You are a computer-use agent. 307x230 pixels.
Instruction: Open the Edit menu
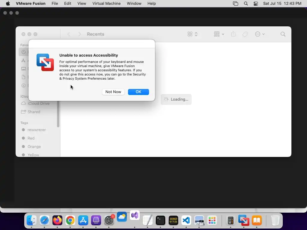67,3
